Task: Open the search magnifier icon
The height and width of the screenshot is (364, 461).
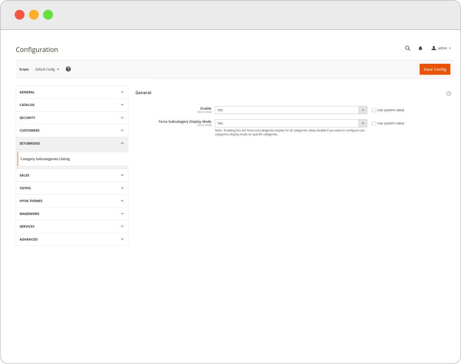Action: pos(408,48)
